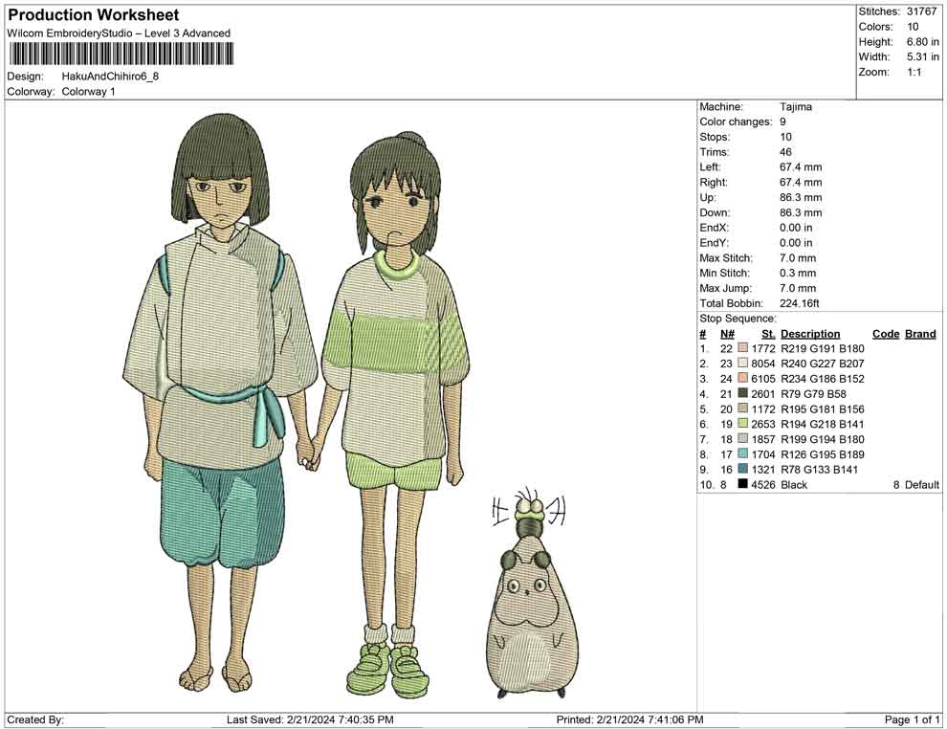Click the color swatch for thread 1772
Screen dimensions: 947x729
point(743,348)
